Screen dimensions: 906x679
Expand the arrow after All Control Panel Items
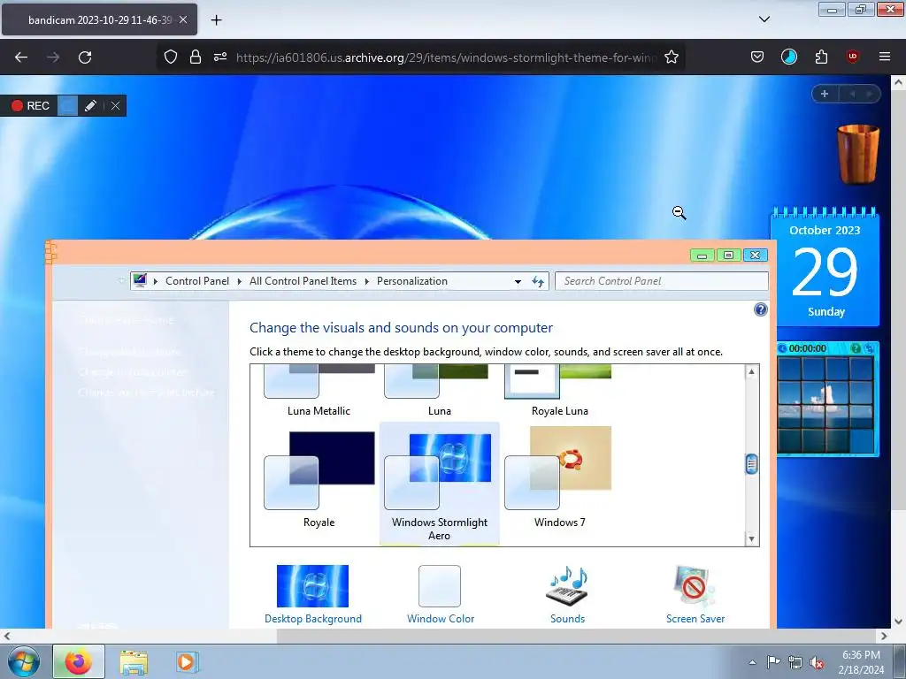coord(366,281)
